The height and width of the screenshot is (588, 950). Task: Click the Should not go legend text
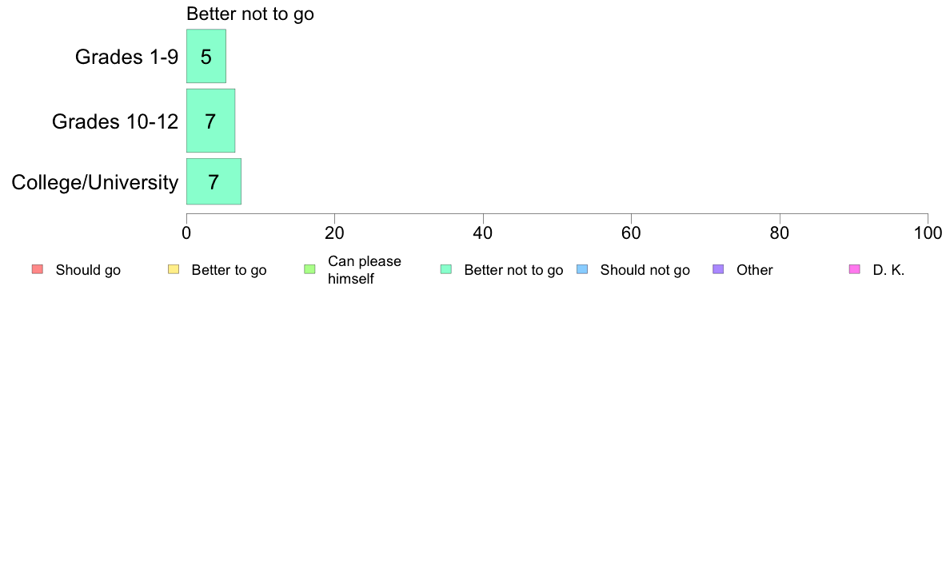point(645,270)
